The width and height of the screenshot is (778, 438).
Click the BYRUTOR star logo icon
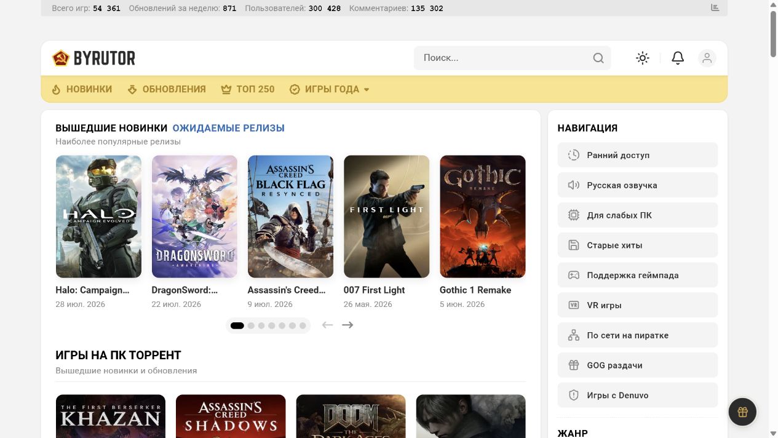(60, 58)
